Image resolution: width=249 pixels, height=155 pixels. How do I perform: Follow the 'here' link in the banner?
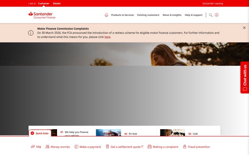(x=107, y=37)
